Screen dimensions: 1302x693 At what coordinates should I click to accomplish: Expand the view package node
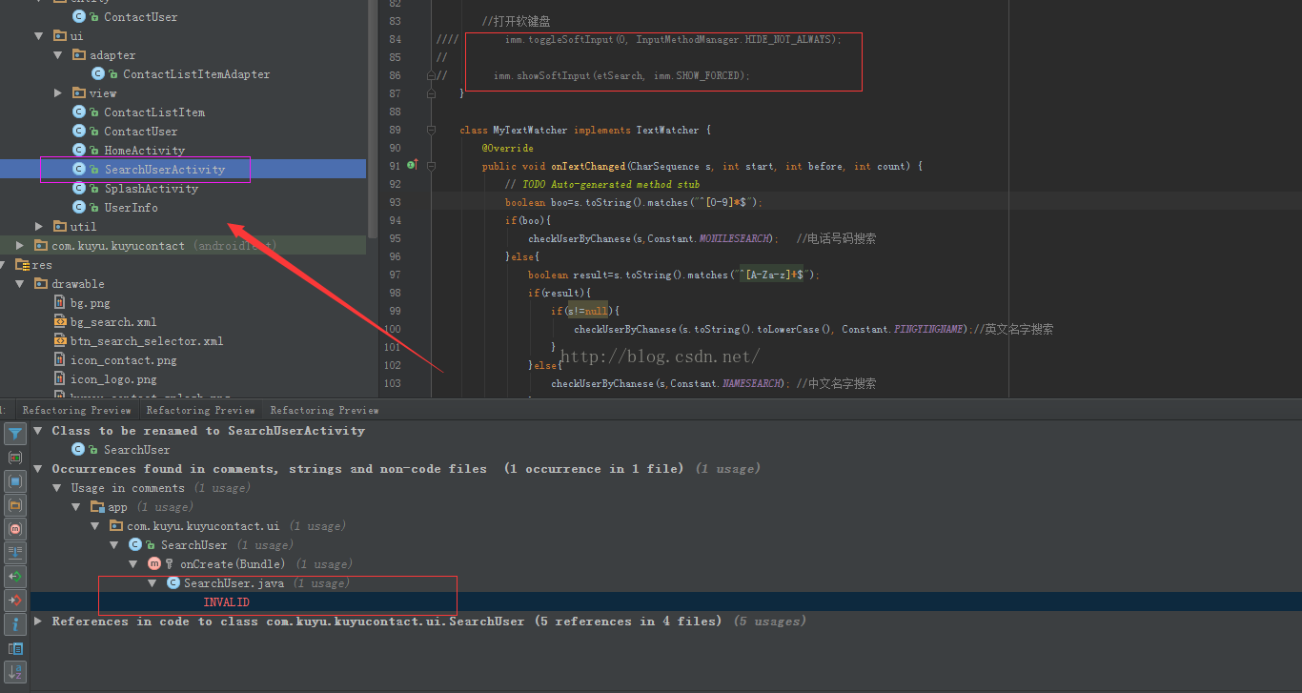click(x=58, y=93)
